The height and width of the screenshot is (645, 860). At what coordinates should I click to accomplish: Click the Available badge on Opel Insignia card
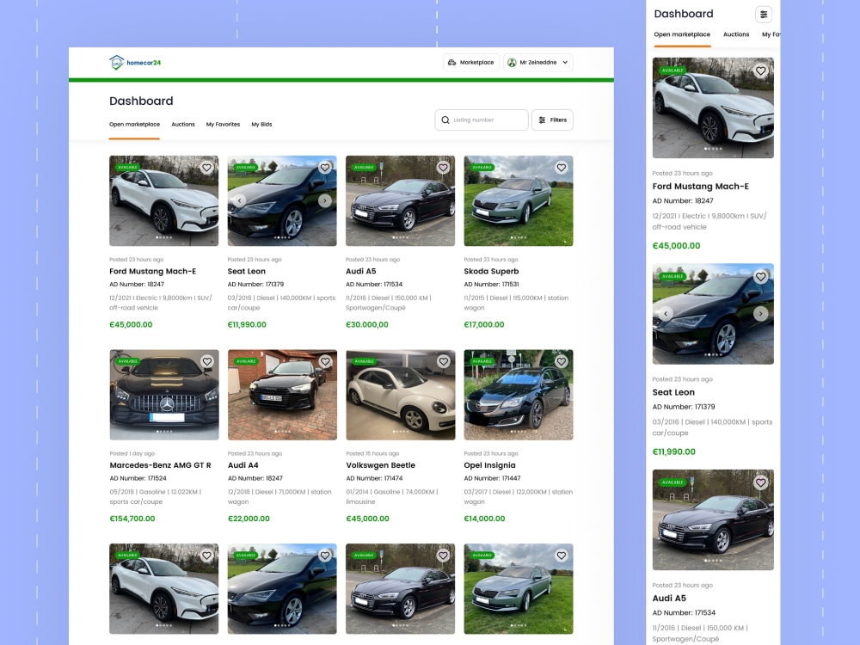click(x=482, y=361)
